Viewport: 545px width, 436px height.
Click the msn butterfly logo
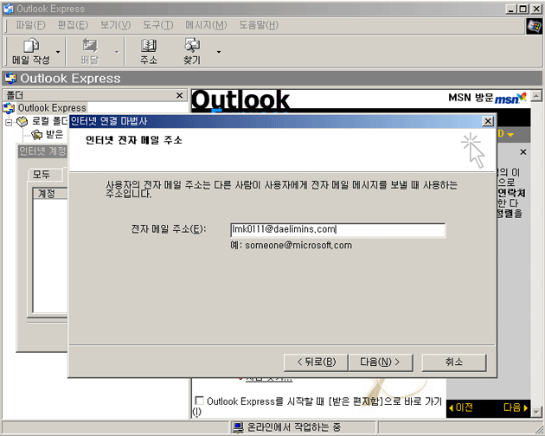point(511,98)
